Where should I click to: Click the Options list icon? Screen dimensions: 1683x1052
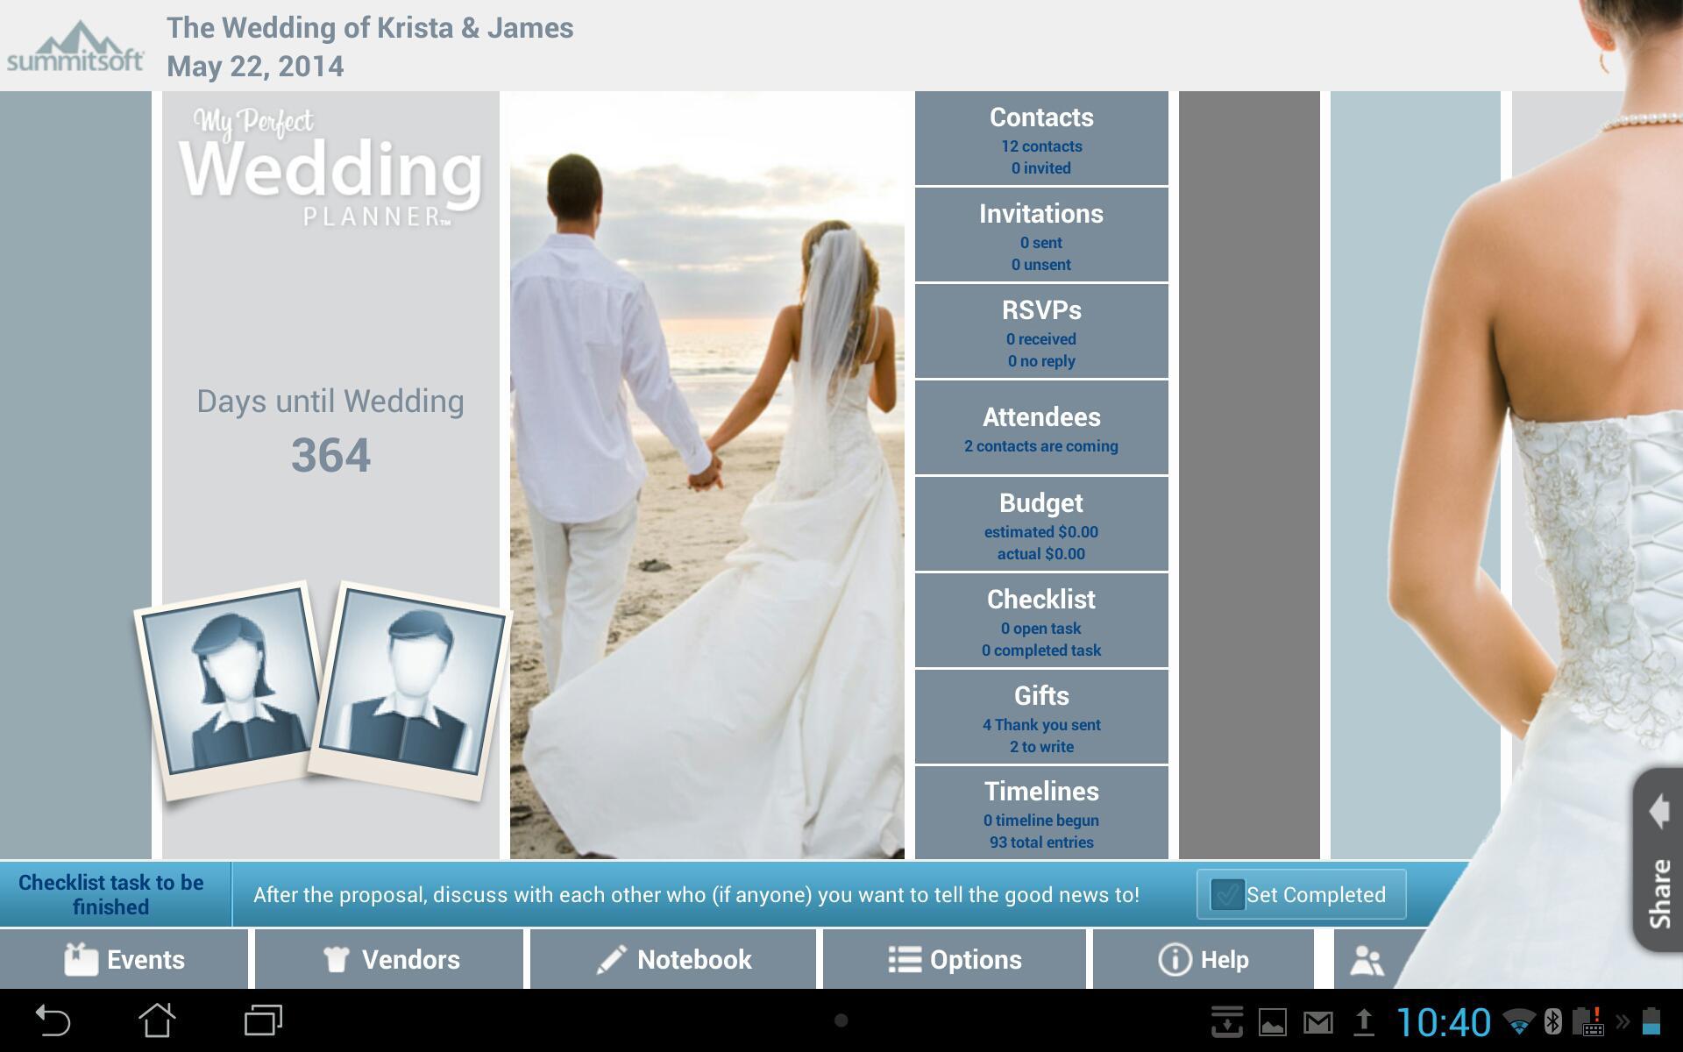pyautogui.click(x=905, y=959)
